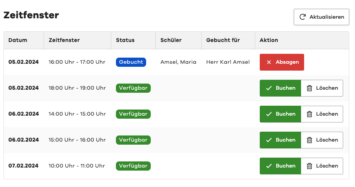Click the X icon in Absagen button
Screen dimensions: 355x187
pyautogui.click(x=269, y=62)
